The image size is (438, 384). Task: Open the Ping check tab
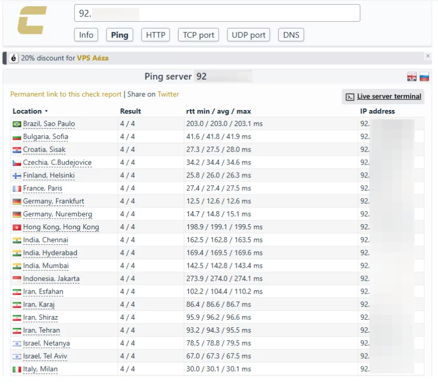click(x=119, y=35)
